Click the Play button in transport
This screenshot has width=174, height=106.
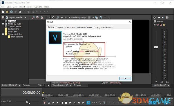coord(57,103)
